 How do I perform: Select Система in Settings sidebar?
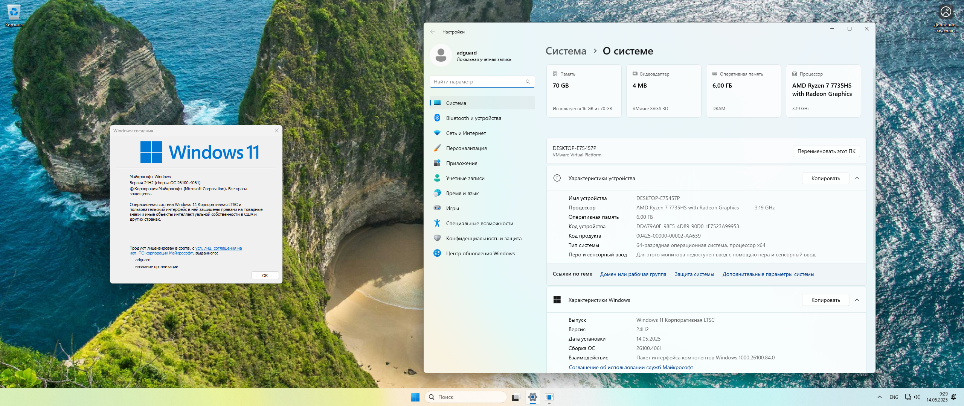(x=482, y=103)
